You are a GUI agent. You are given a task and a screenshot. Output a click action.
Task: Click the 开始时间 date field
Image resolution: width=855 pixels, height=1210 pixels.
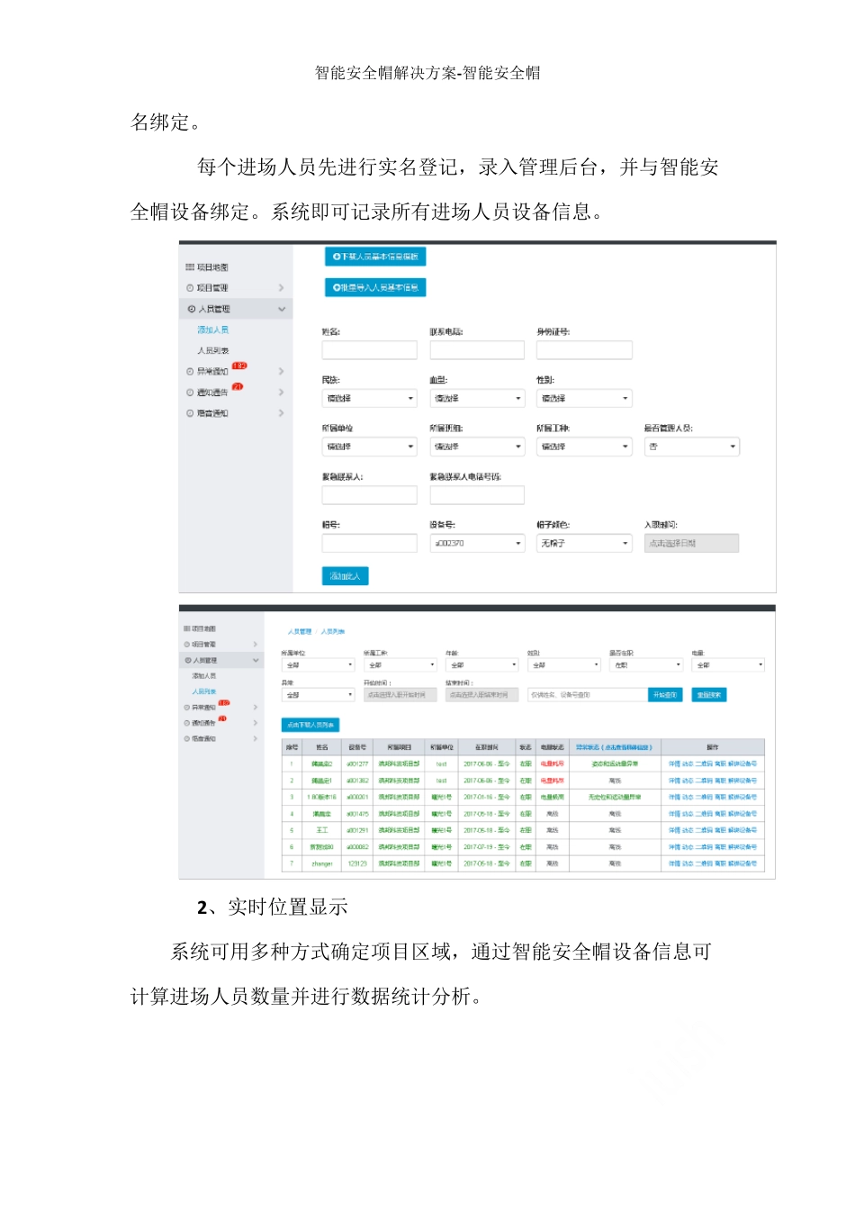pos(400,695)
